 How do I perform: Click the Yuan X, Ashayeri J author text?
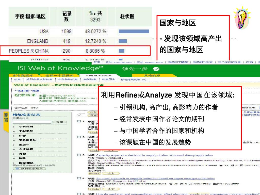(110, 158)
